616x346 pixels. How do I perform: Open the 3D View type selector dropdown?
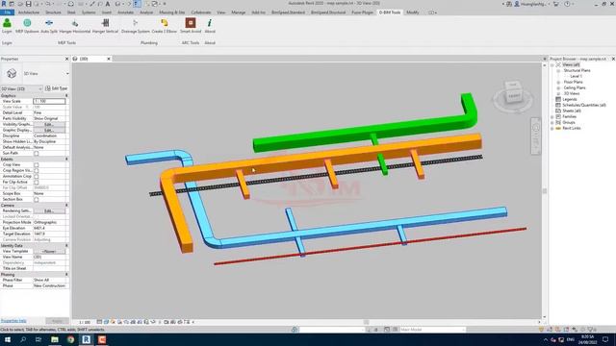[67, 74]
